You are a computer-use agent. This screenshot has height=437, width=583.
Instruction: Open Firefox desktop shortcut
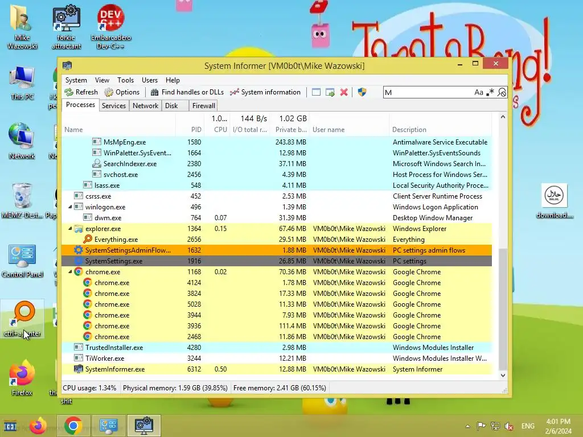pos(22,378)
